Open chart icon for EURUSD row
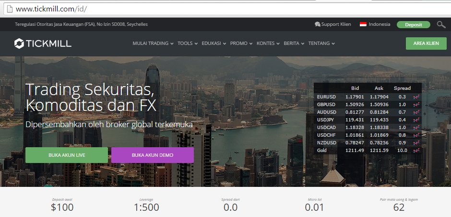 (416, 97)
